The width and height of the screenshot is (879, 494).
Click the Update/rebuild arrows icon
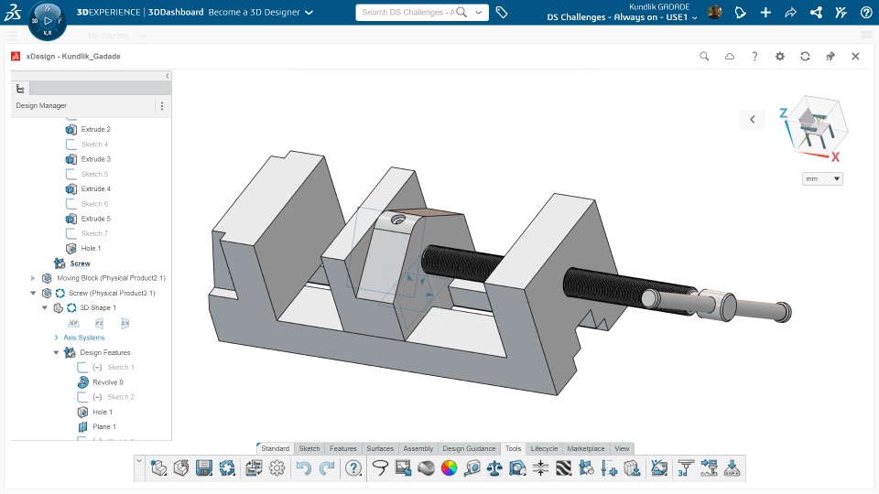click(x=227, y=467)
